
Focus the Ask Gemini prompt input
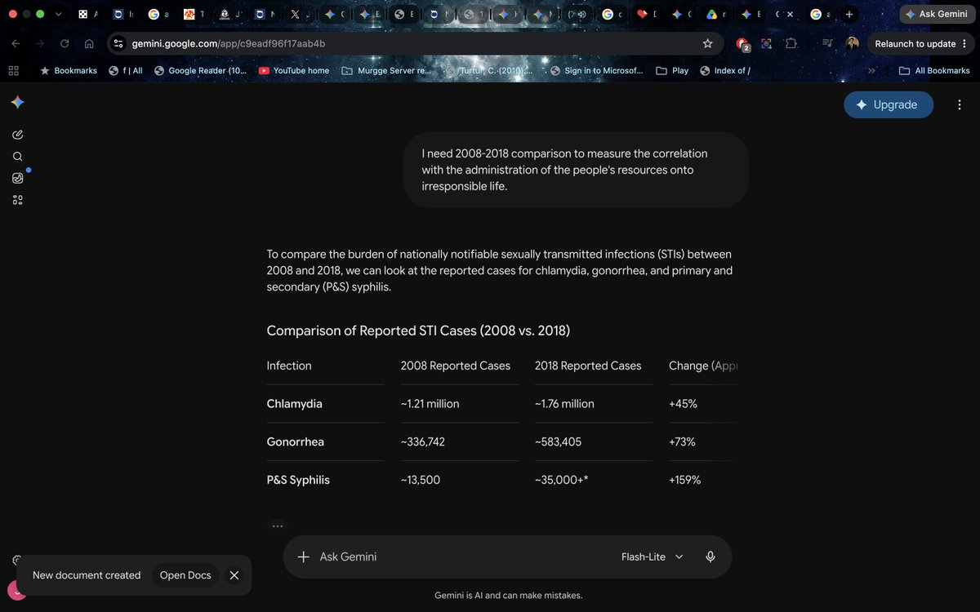(465, 557)
